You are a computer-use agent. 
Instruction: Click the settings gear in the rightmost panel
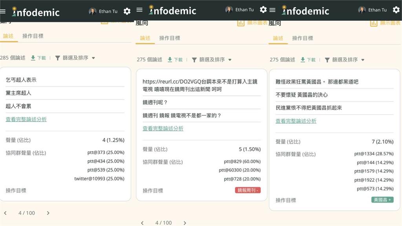(x=396, y=10)
